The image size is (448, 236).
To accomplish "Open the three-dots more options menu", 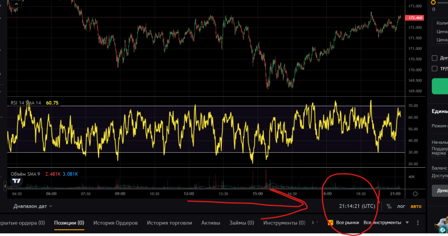I will point(418,223).
